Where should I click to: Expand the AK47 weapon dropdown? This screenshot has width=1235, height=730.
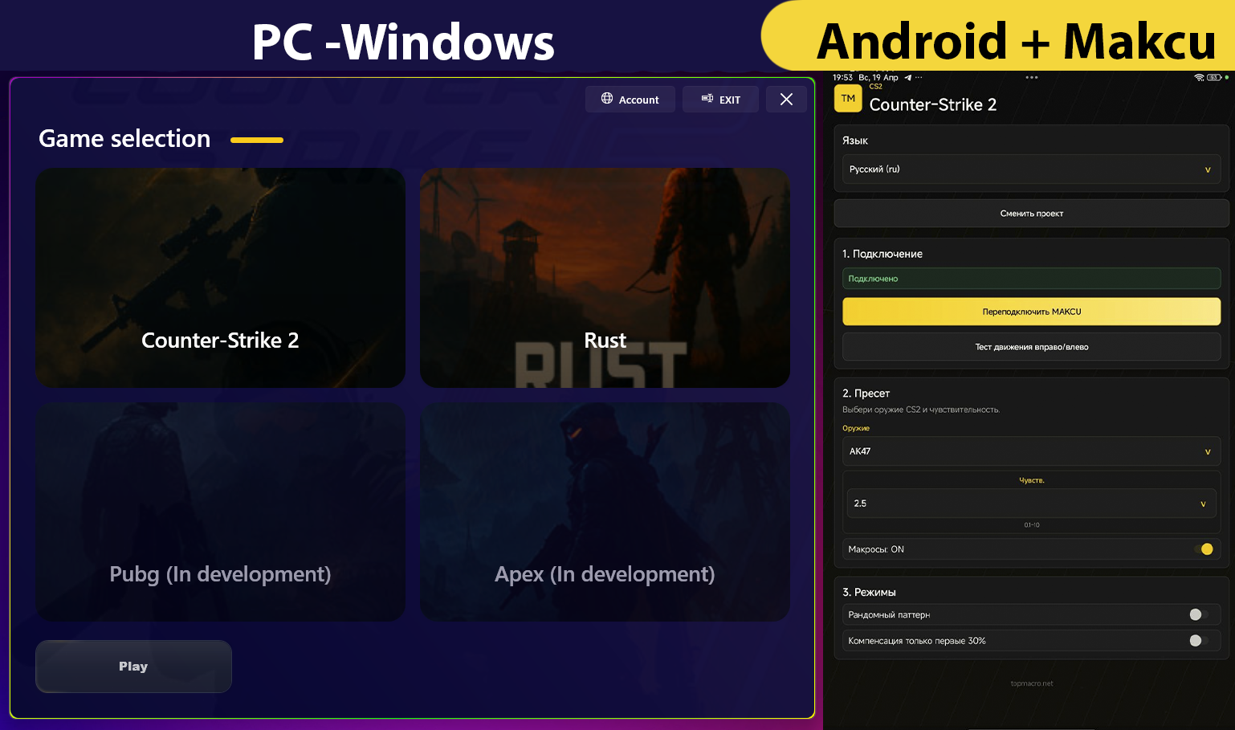1031,451
